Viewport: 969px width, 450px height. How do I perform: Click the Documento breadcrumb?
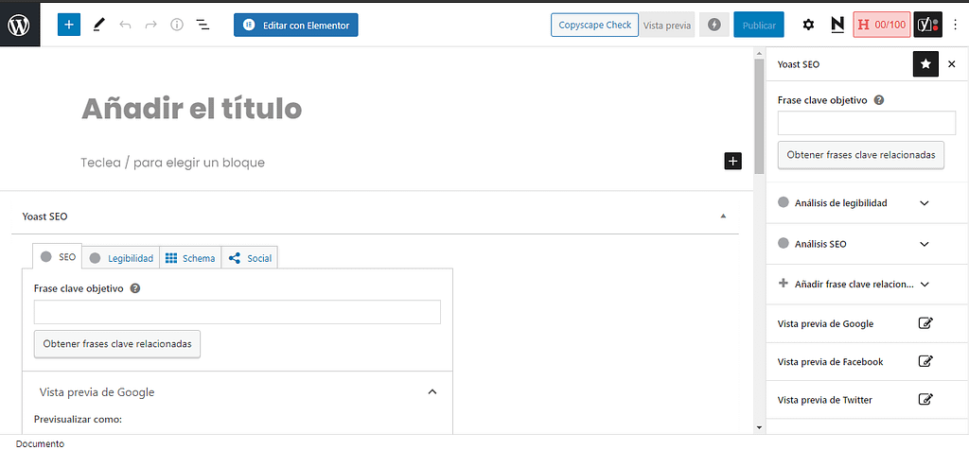tap(40, 443)
